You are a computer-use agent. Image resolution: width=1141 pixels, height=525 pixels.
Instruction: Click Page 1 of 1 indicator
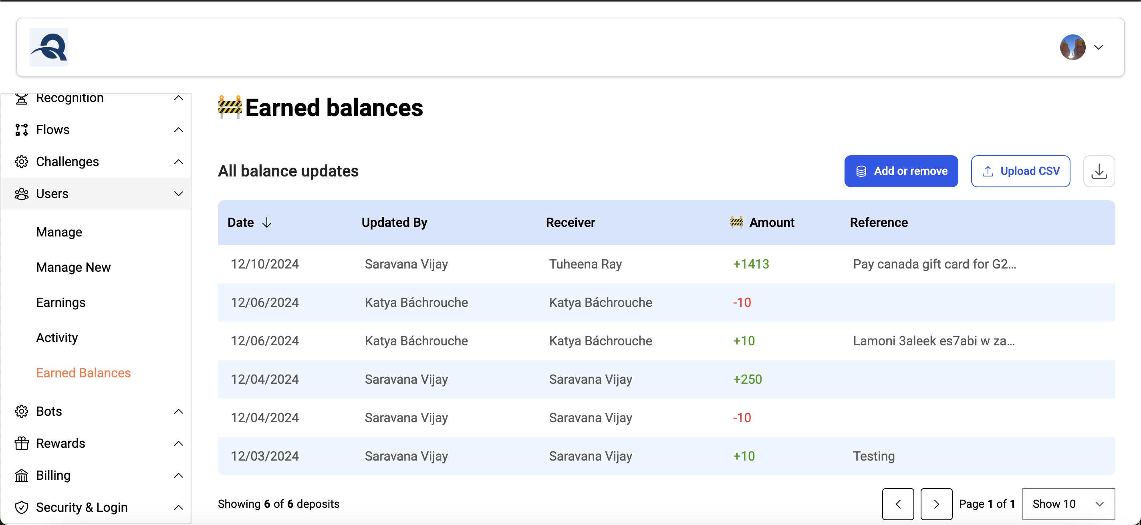point(987,504)
